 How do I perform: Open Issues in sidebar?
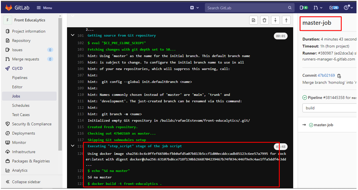[x=17, y=50]
